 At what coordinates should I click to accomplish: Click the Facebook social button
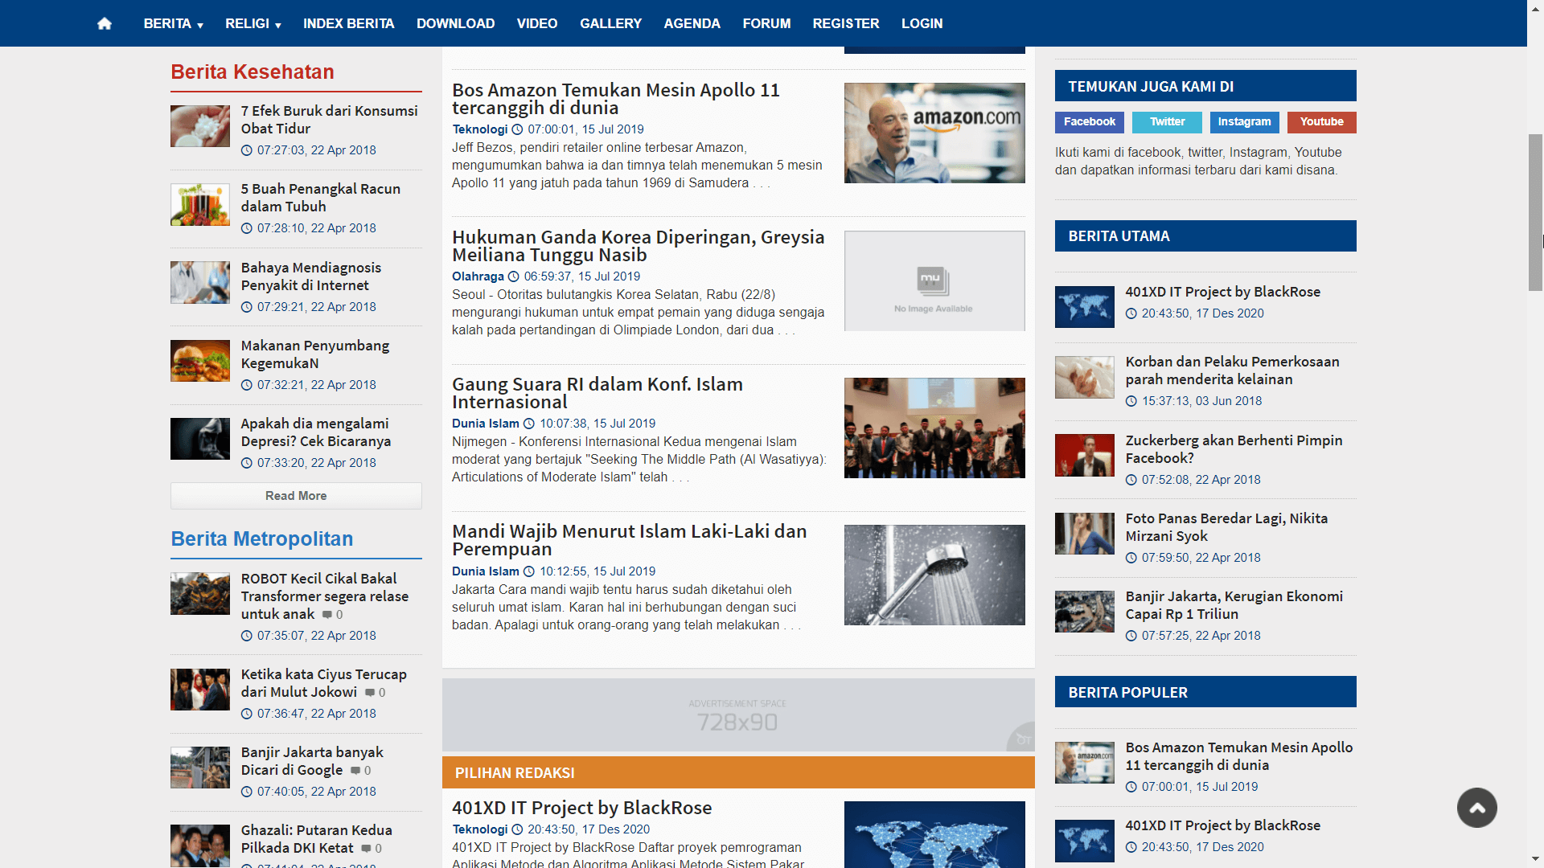1089,122
